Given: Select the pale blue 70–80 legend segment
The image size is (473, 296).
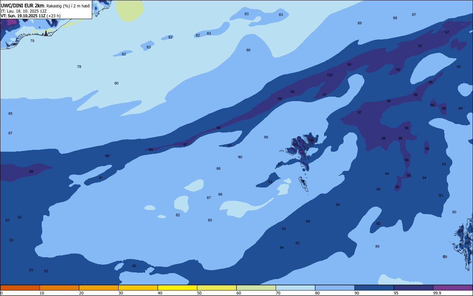Looking at the screenshot, I should coord(295,288).
